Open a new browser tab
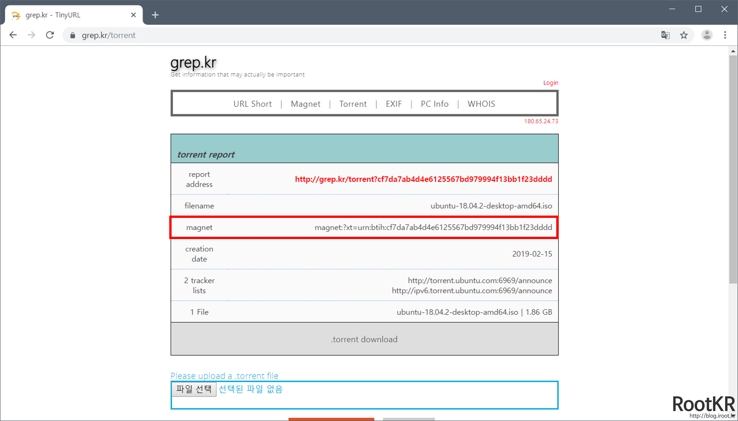This screenshot has width=738, height=421. (x=155, y=15)
